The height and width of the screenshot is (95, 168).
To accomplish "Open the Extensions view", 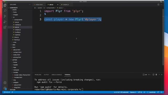I will pyautogui.click(x=5, y=27).
